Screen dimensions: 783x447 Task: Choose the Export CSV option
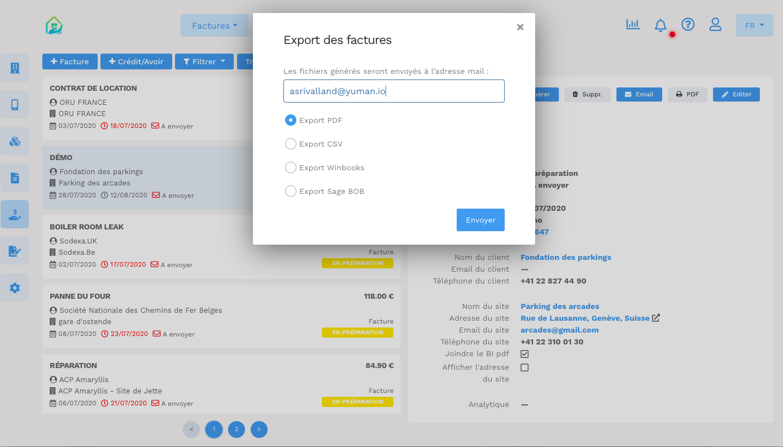[290, 144]
